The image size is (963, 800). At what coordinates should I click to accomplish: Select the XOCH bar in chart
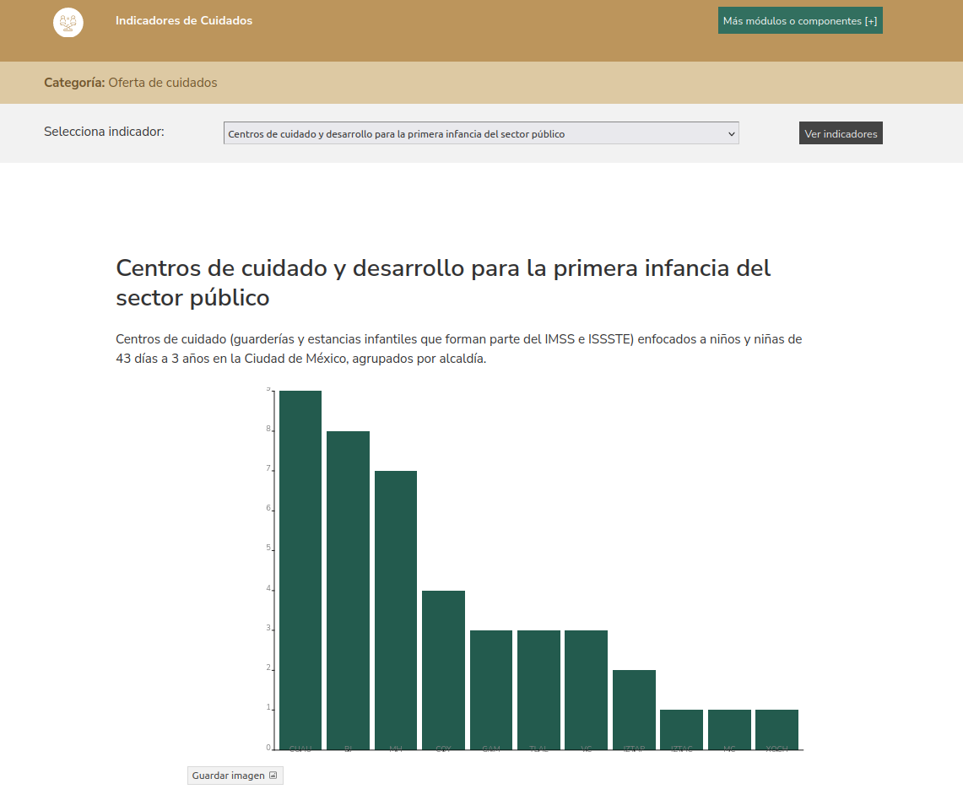(x=776, y=729)
